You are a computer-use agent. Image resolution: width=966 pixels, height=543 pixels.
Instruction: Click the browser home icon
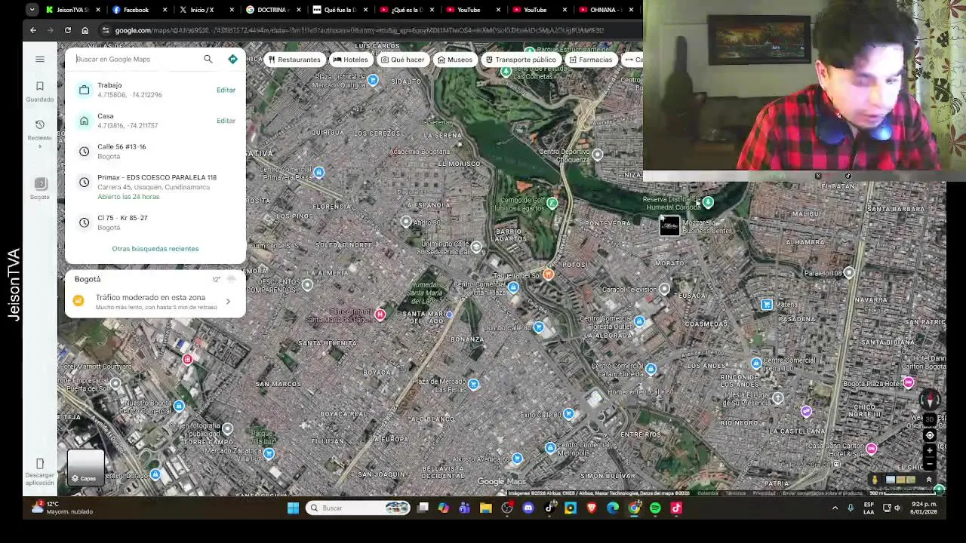tap(85, 30)
